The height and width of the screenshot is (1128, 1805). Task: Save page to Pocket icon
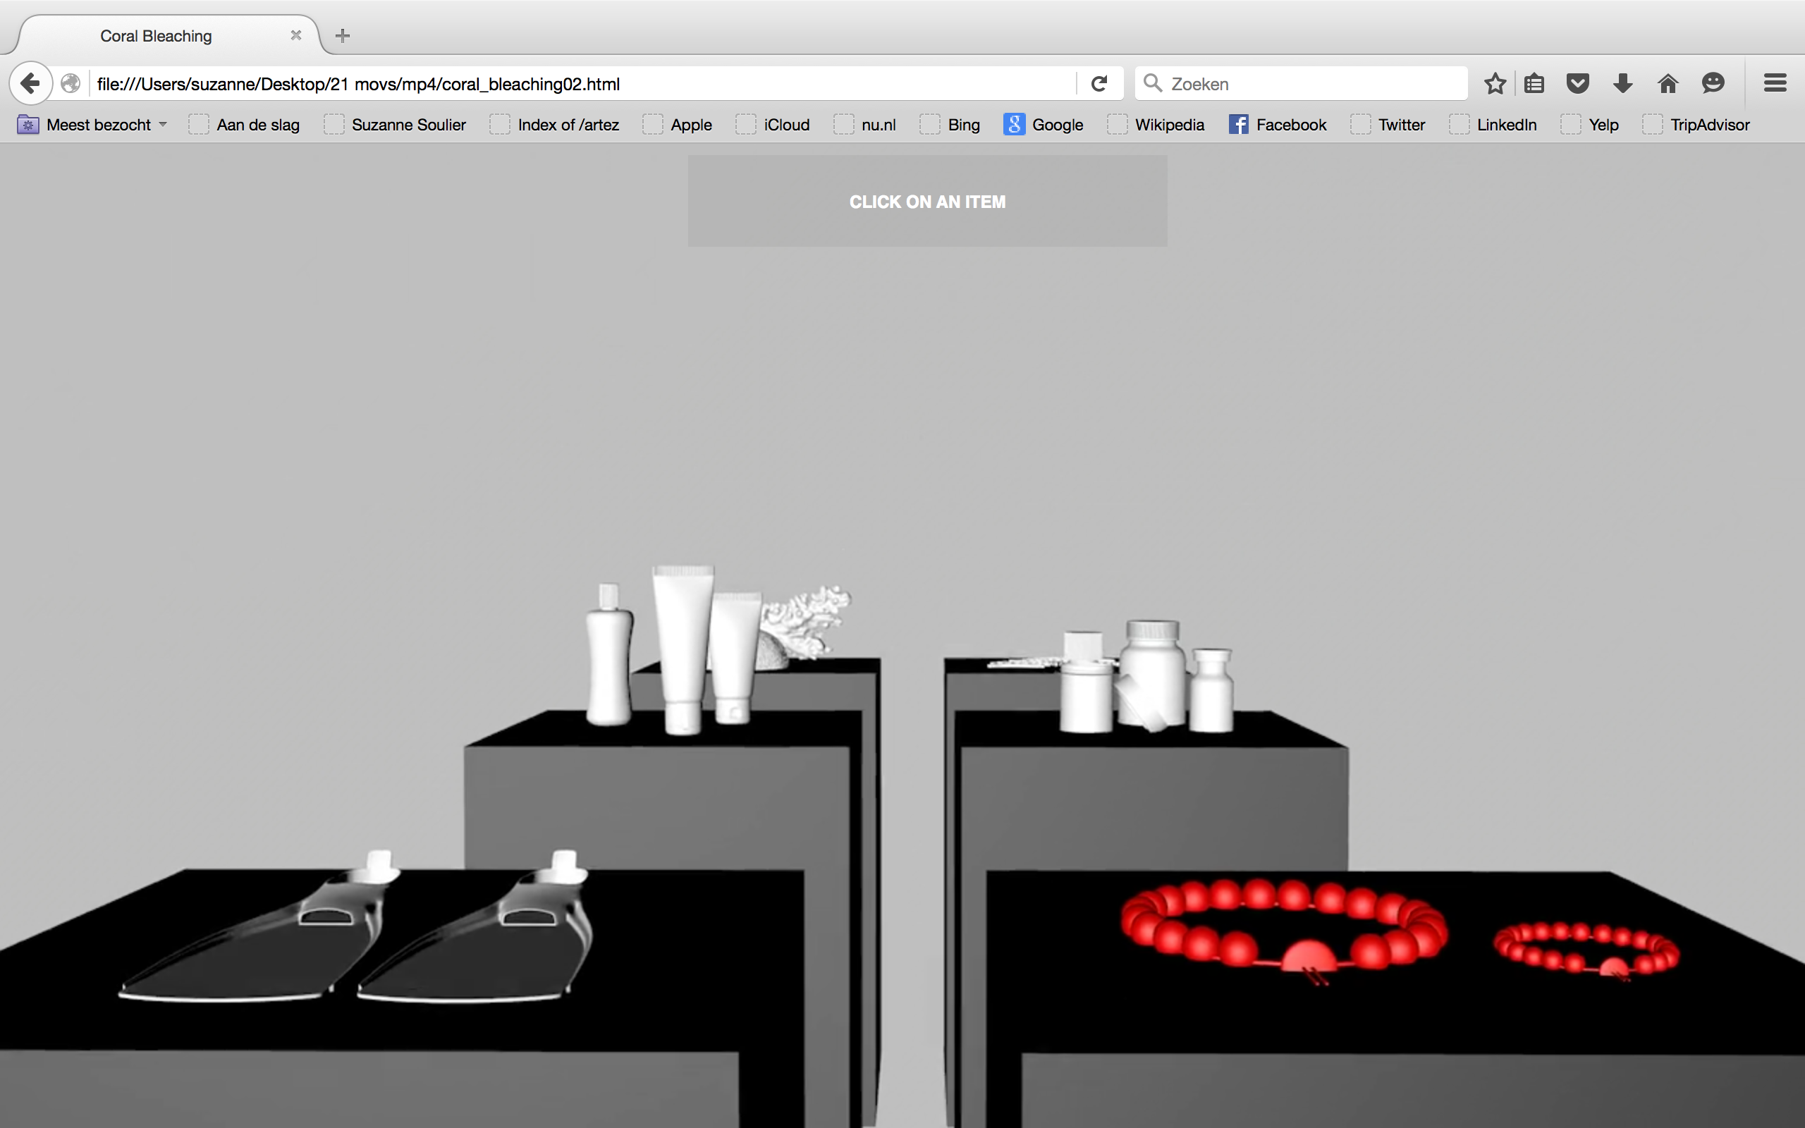tap(1578, 84)
